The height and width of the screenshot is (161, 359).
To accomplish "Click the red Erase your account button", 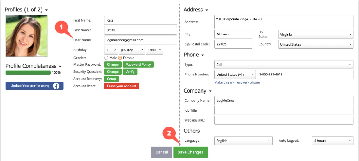I will pos(121,86).
